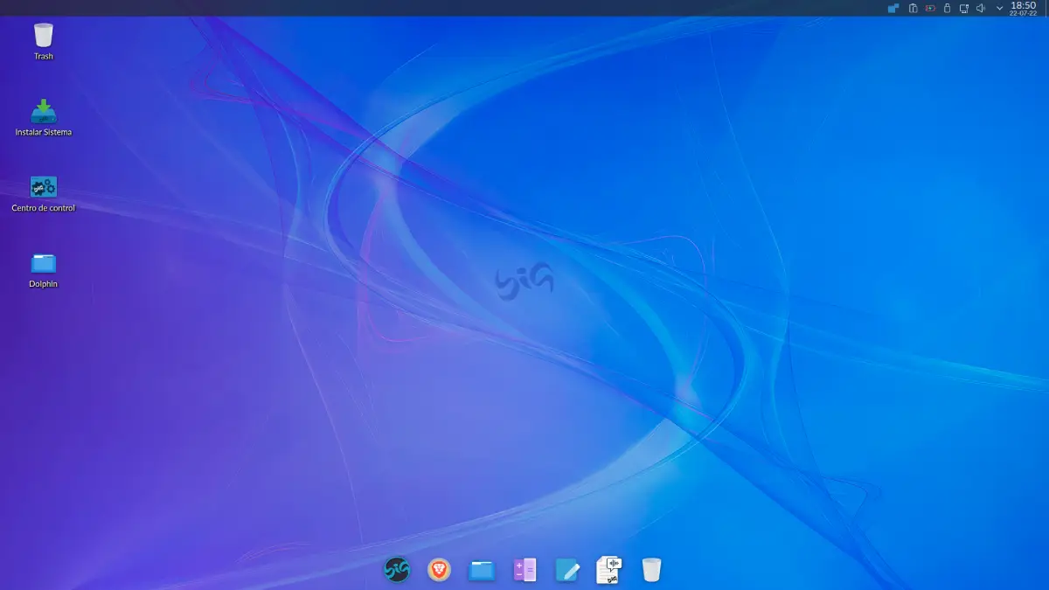The height and width of the screenshot is (590, 1049).
Task: Open the BigLinux launcher menu in dock
Action: tap(397, 570)
